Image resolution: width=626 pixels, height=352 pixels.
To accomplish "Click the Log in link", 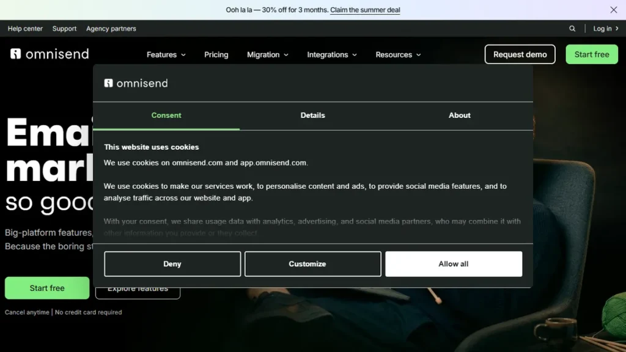I will (x=602, y=29).
